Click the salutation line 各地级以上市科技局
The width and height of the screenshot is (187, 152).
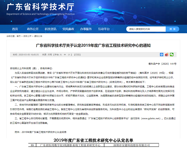click(x=31, y=68)
